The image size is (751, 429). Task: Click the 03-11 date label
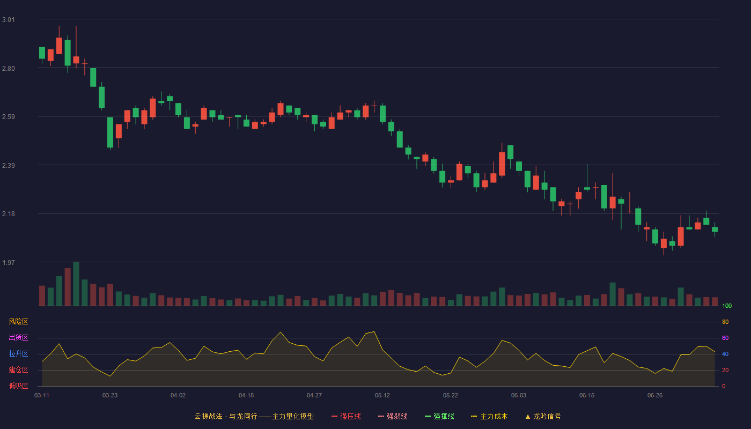[x=42, y=395]
